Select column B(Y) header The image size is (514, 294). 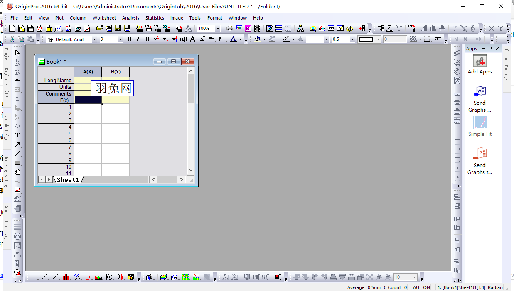(116, 72)
